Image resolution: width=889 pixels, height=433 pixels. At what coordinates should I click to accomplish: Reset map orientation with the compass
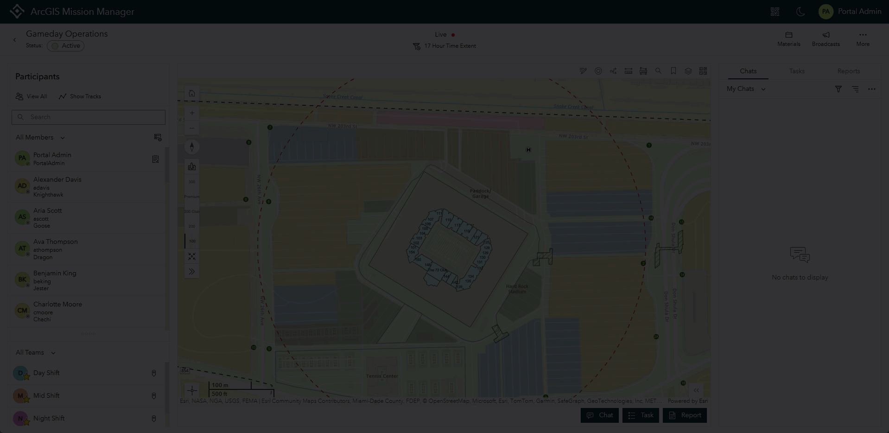coord(192,147)
